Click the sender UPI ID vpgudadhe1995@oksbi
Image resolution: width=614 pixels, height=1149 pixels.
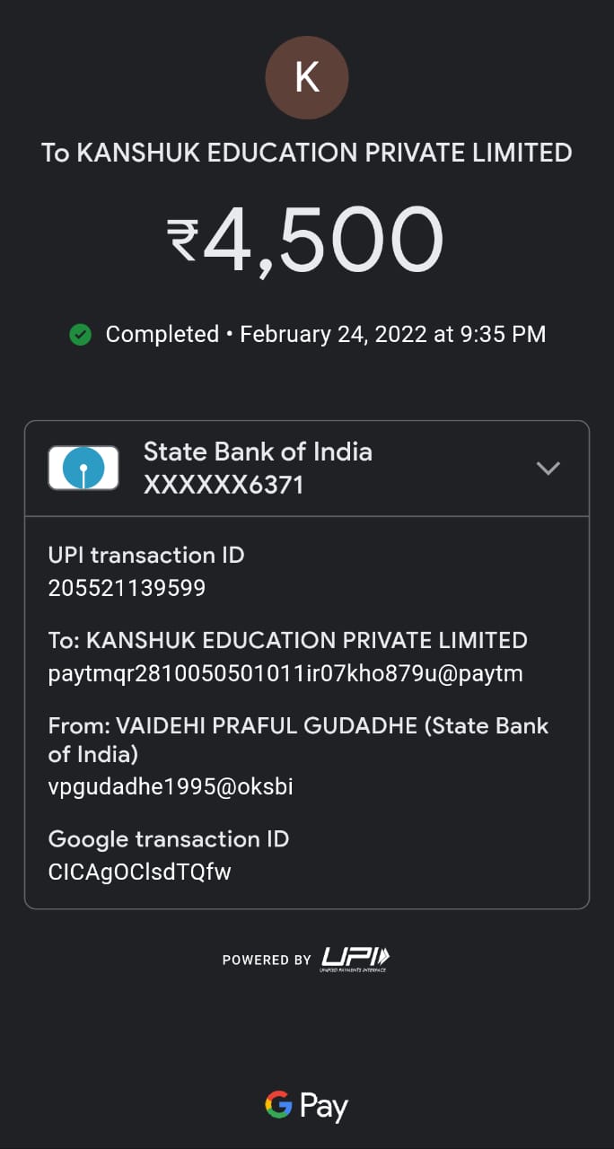point(171,787)
